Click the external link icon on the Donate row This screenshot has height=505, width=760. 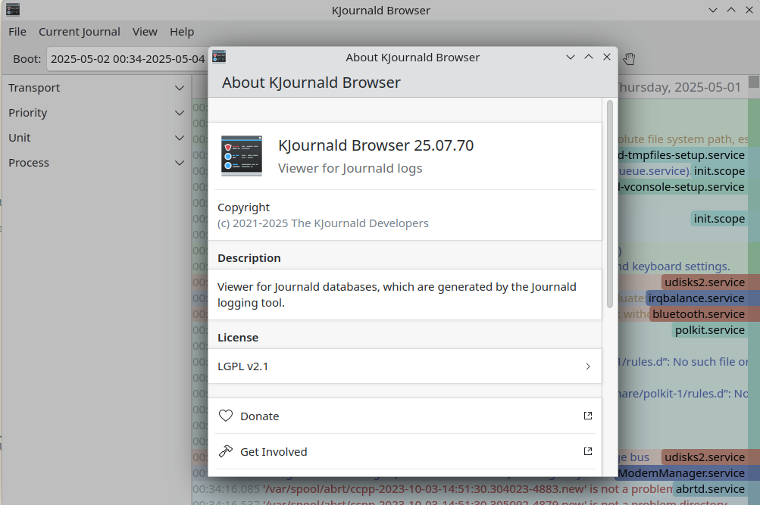pos(587,416)
